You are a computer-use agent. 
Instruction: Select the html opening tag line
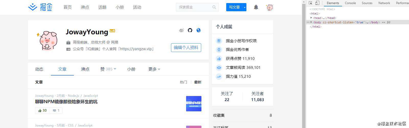pos(315,14)
